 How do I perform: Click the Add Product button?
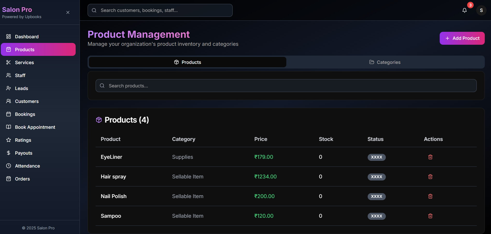click(462, 38)
